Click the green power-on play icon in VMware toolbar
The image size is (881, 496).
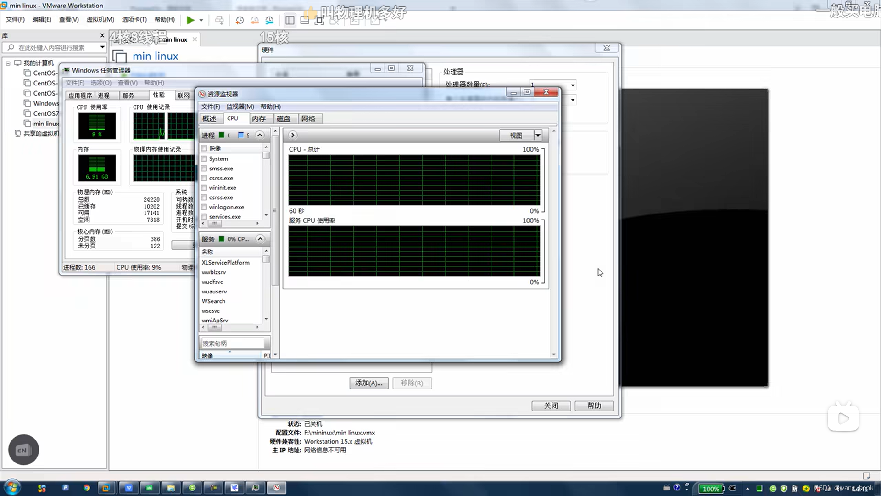click(x=190, y=20)
